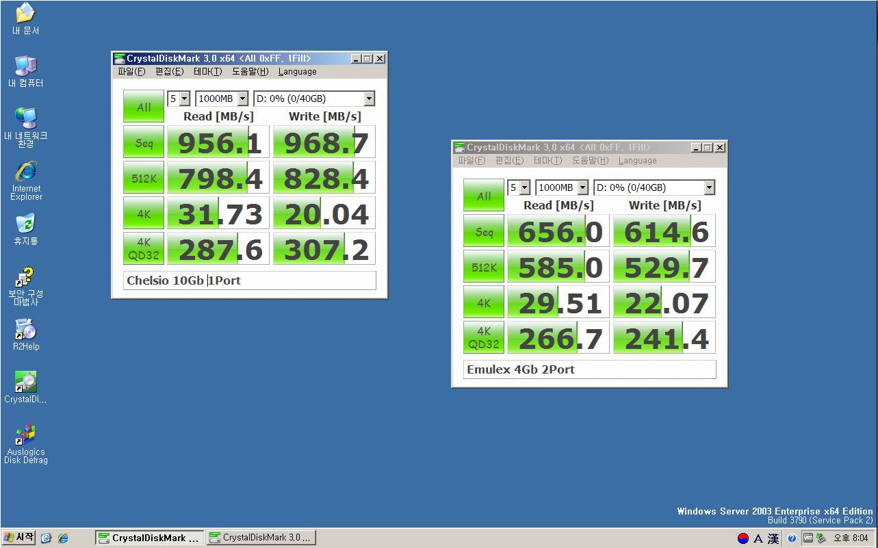
Task: Run All tests in the Emulex window
Action: point(484,196)
